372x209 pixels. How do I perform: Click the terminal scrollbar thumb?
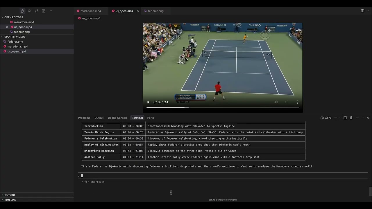pos(370,191)
